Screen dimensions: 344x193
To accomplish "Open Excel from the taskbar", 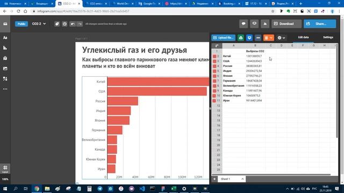I will pos(174,189).
